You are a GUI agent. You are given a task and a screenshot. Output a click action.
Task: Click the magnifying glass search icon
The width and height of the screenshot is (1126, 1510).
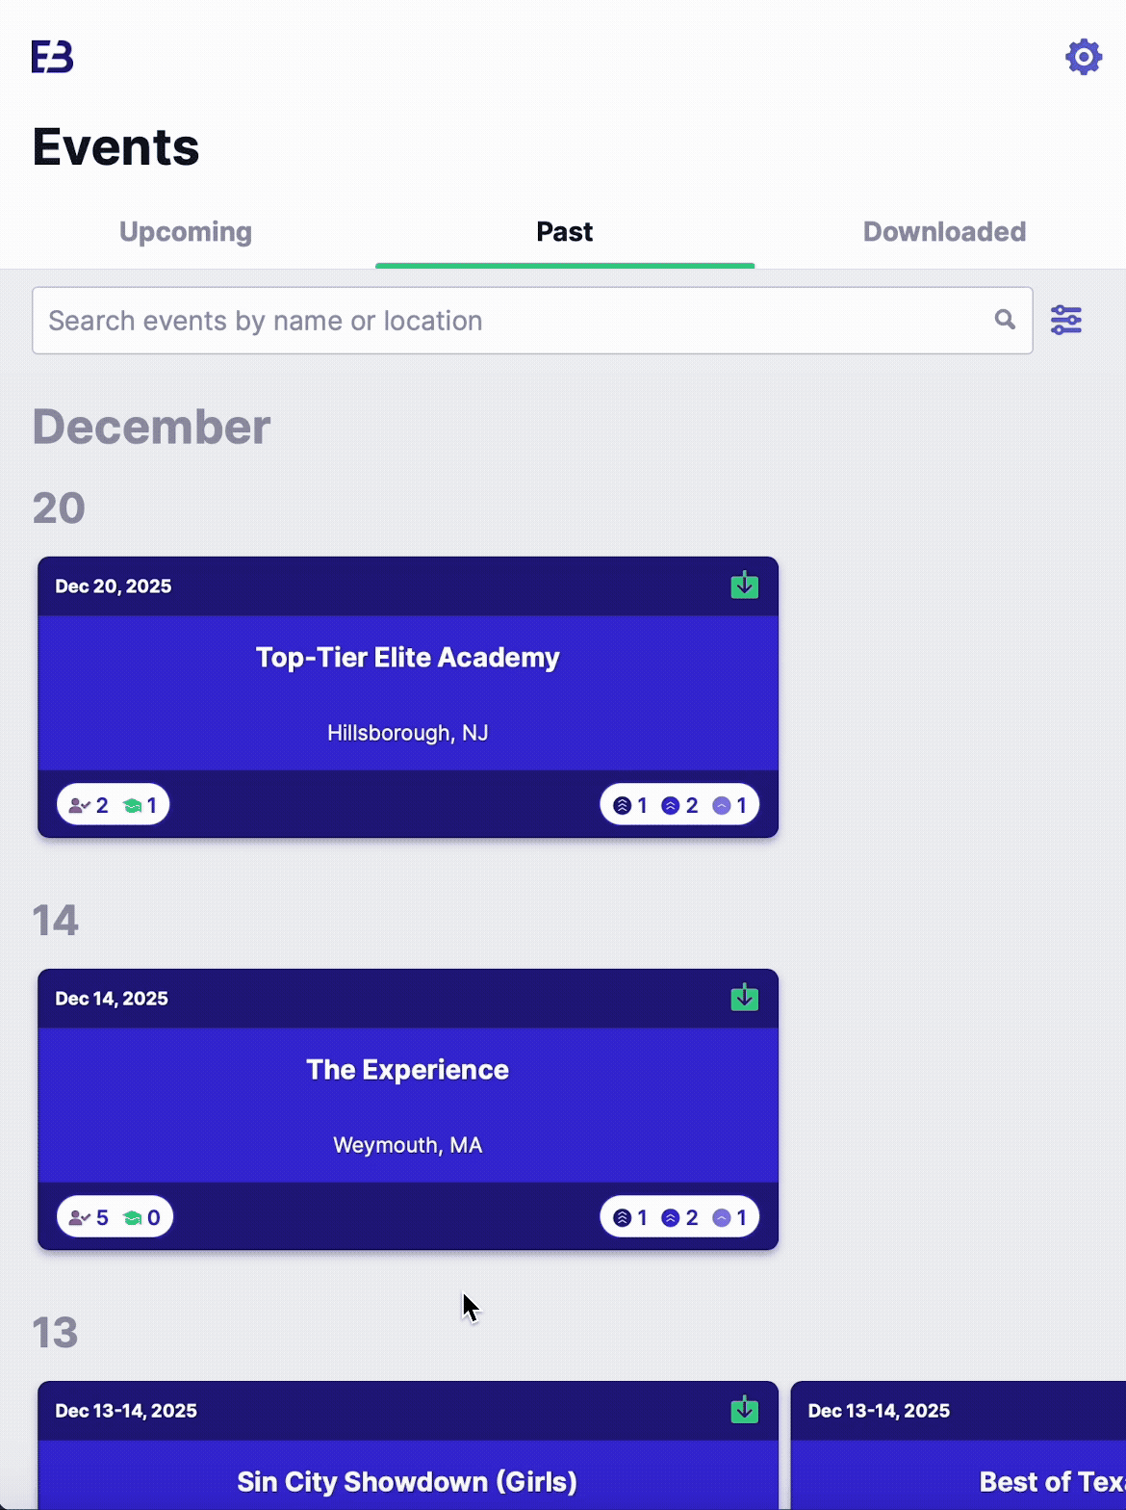[1004, 320]
